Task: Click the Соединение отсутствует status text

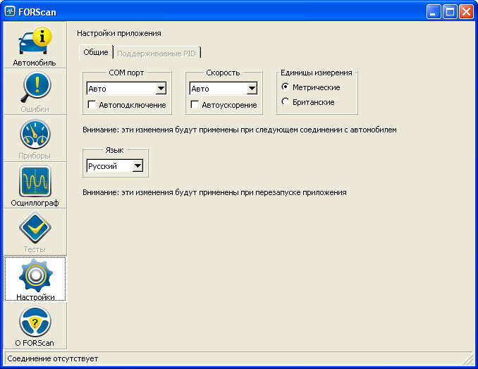Action: 52,358
